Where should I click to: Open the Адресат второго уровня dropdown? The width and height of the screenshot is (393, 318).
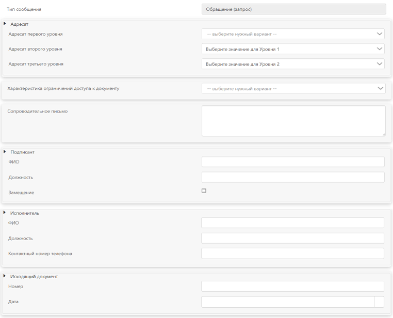[x=293, y=49]
